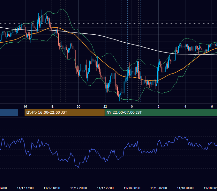Click the 11/17 16:00 date label

tap(25, 188)
